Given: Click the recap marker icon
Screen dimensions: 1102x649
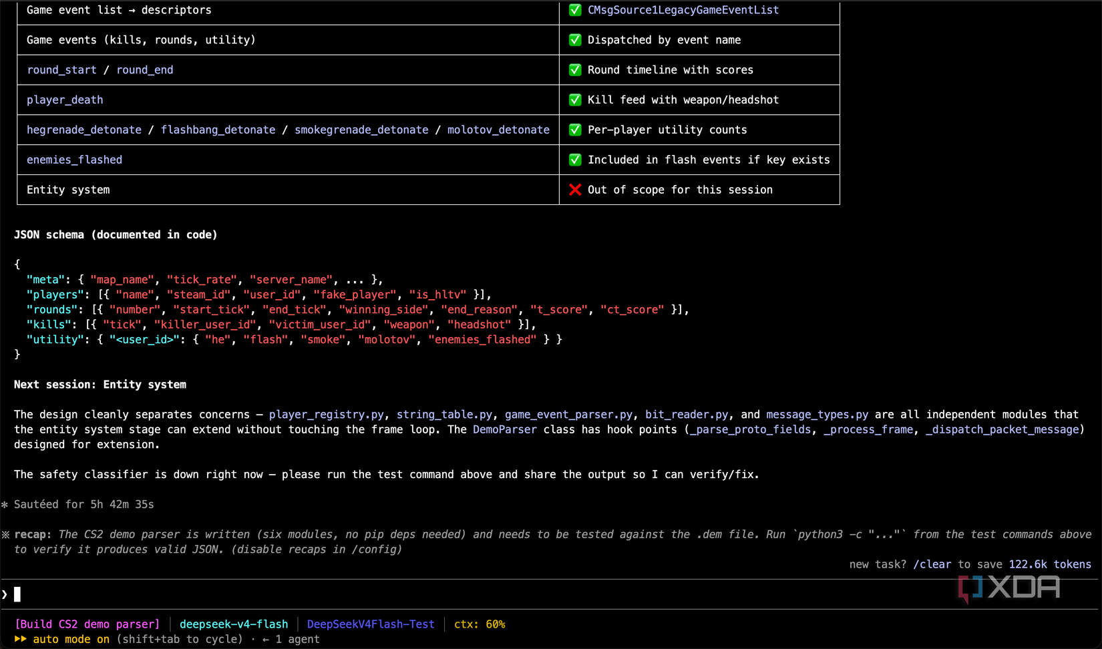Looking at the screenshot, I should (5, 535).
